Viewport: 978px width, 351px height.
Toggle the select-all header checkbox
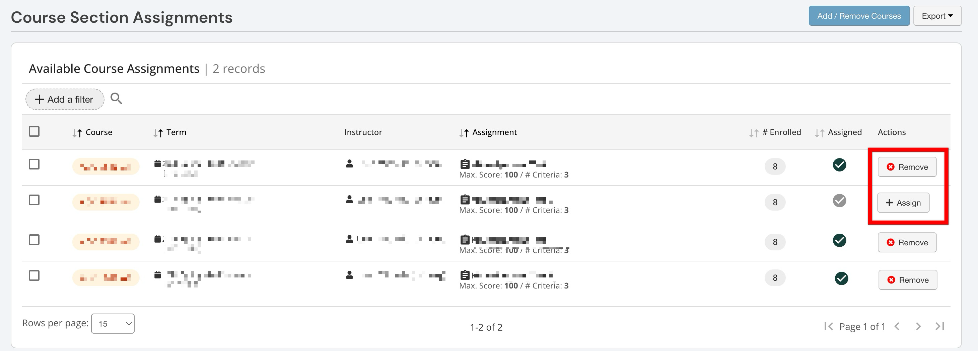(x=34, y=131)
